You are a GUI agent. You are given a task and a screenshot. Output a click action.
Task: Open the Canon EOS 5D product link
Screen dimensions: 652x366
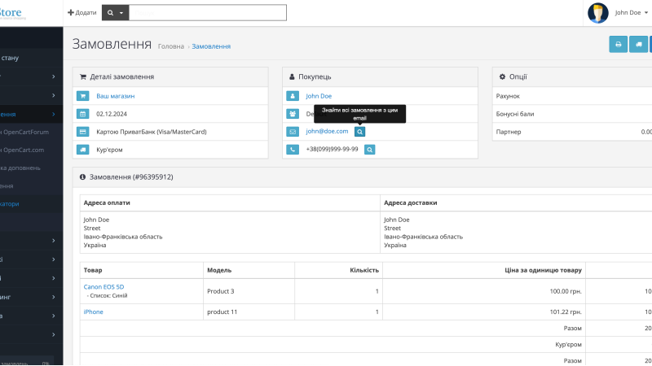(x=104, y=287)
